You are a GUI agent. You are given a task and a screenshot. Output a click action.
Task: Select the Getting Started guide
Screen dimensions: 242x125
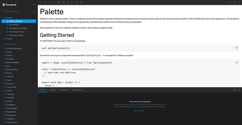19,21
